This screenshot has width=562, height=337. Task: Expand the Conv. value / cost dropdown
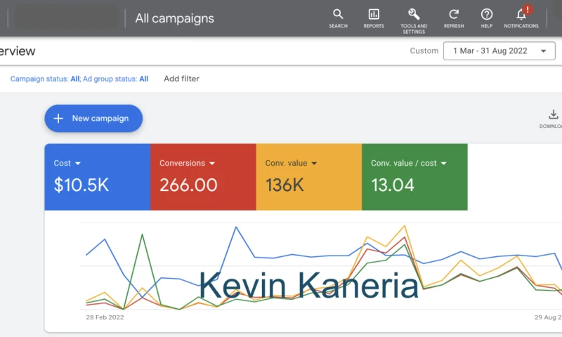pos(444,164)
